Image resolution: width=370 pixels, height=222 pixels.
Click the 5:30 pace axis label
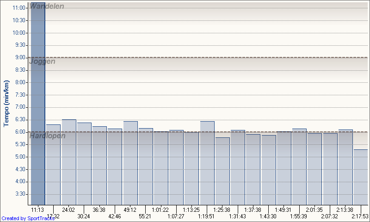(20, 144)
